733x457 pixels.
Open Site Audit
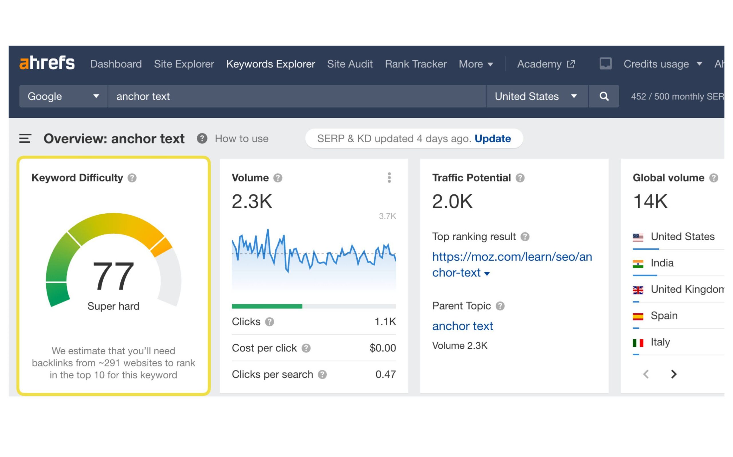350,64
